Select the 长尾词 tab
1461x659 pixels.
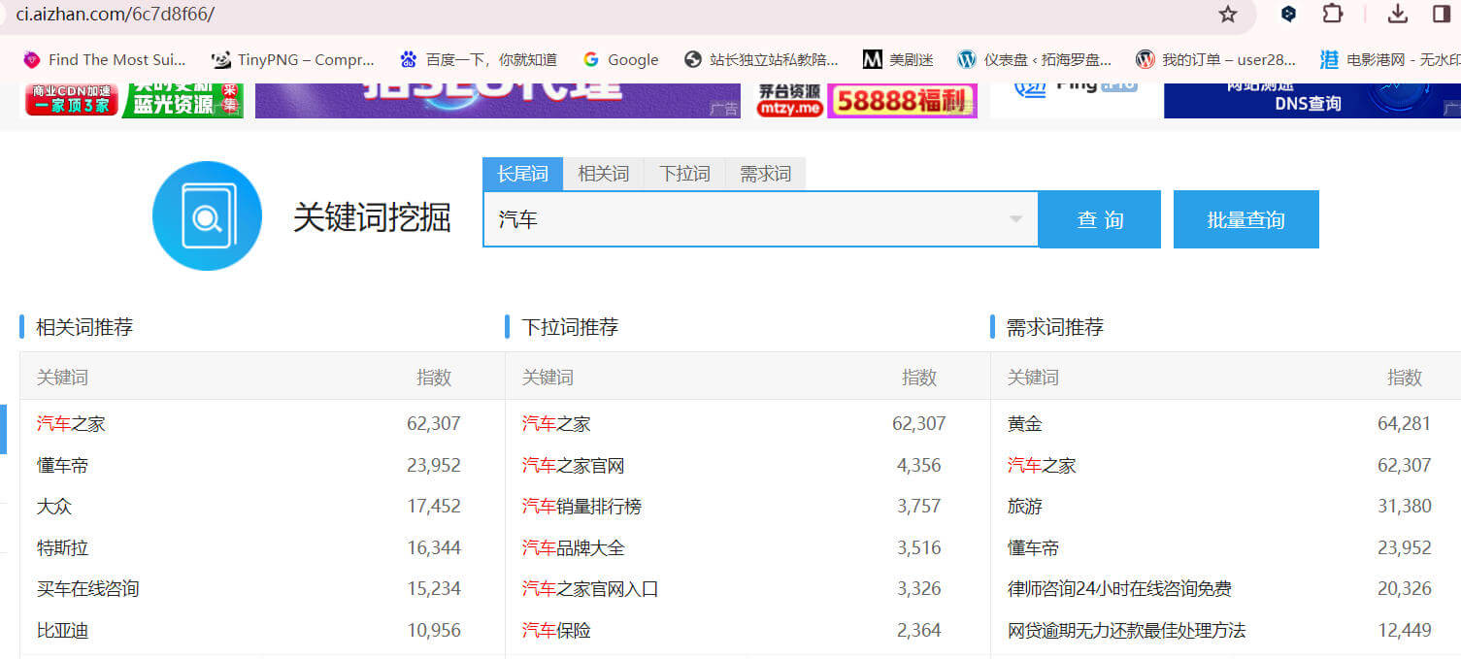coord(522,174)
